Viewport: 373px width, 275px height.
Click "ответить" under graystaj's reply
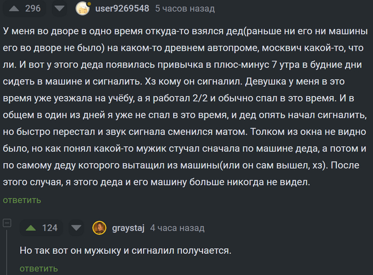click(38, 269)
